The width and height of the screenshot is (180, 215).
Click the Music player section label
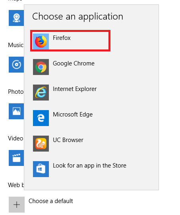tap(16, 45)
